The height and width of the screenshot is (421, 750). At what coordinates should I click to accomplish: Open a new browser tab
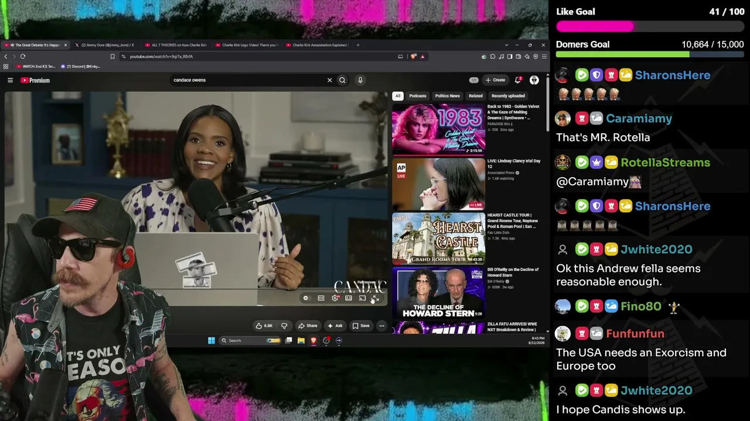pos(359,45)
